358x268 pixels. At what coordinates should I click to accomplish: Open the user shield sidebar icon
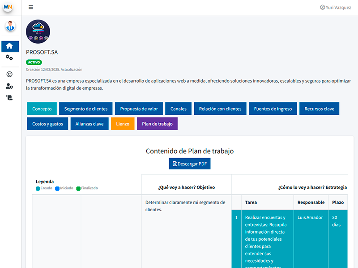click(x=9, y=86)
